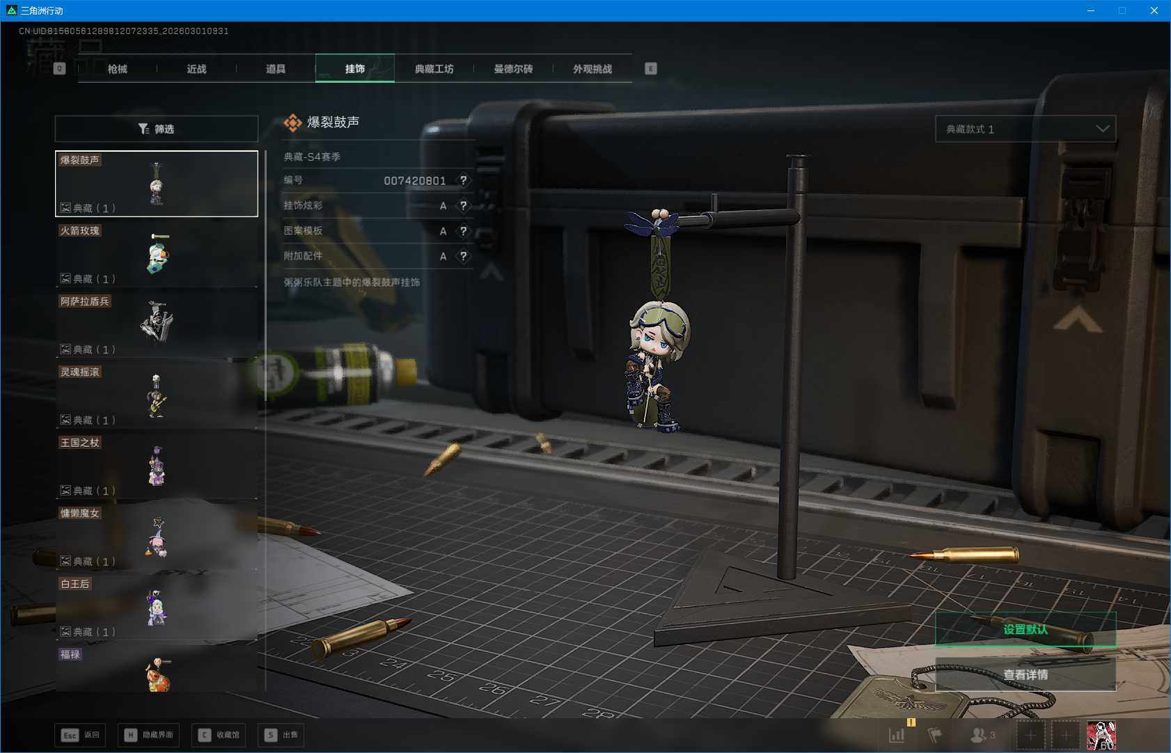This screenshot has height=753, width=1171.
Task: Open the 典藏款式 1 dropdown
Action: pyautogui.click(x=1025, y=129)
